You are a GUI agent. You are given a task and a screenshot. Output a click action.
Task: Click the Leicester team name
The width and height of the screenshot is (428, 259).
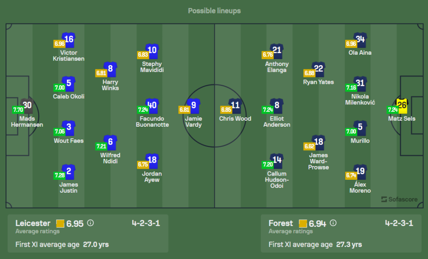click(x=33, y=223)
